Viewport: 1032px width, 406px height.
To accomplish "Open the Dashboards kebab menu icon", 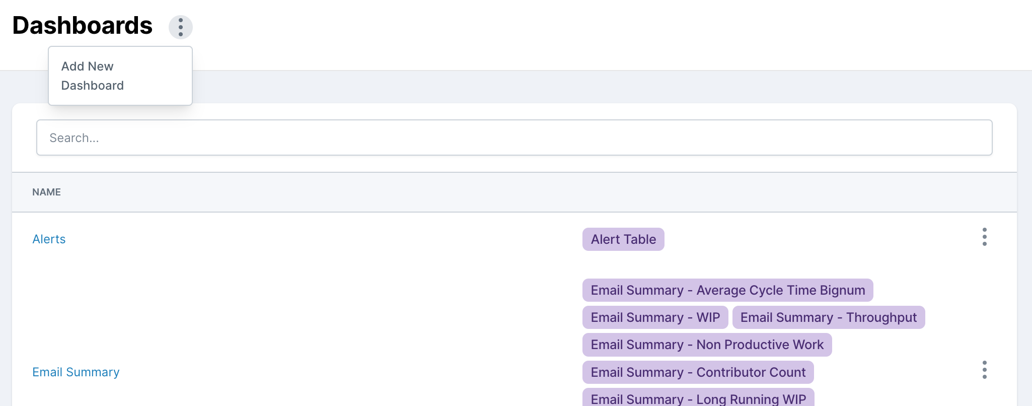I will (180, 27).
